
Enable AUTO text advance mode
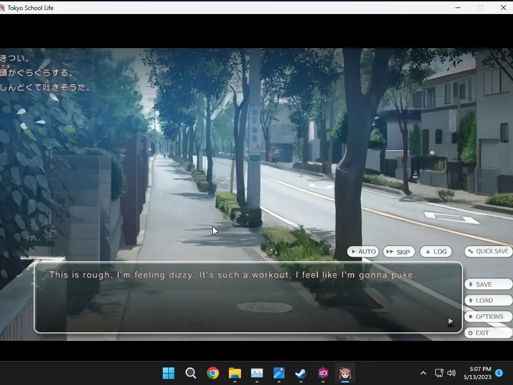point(363,252)
